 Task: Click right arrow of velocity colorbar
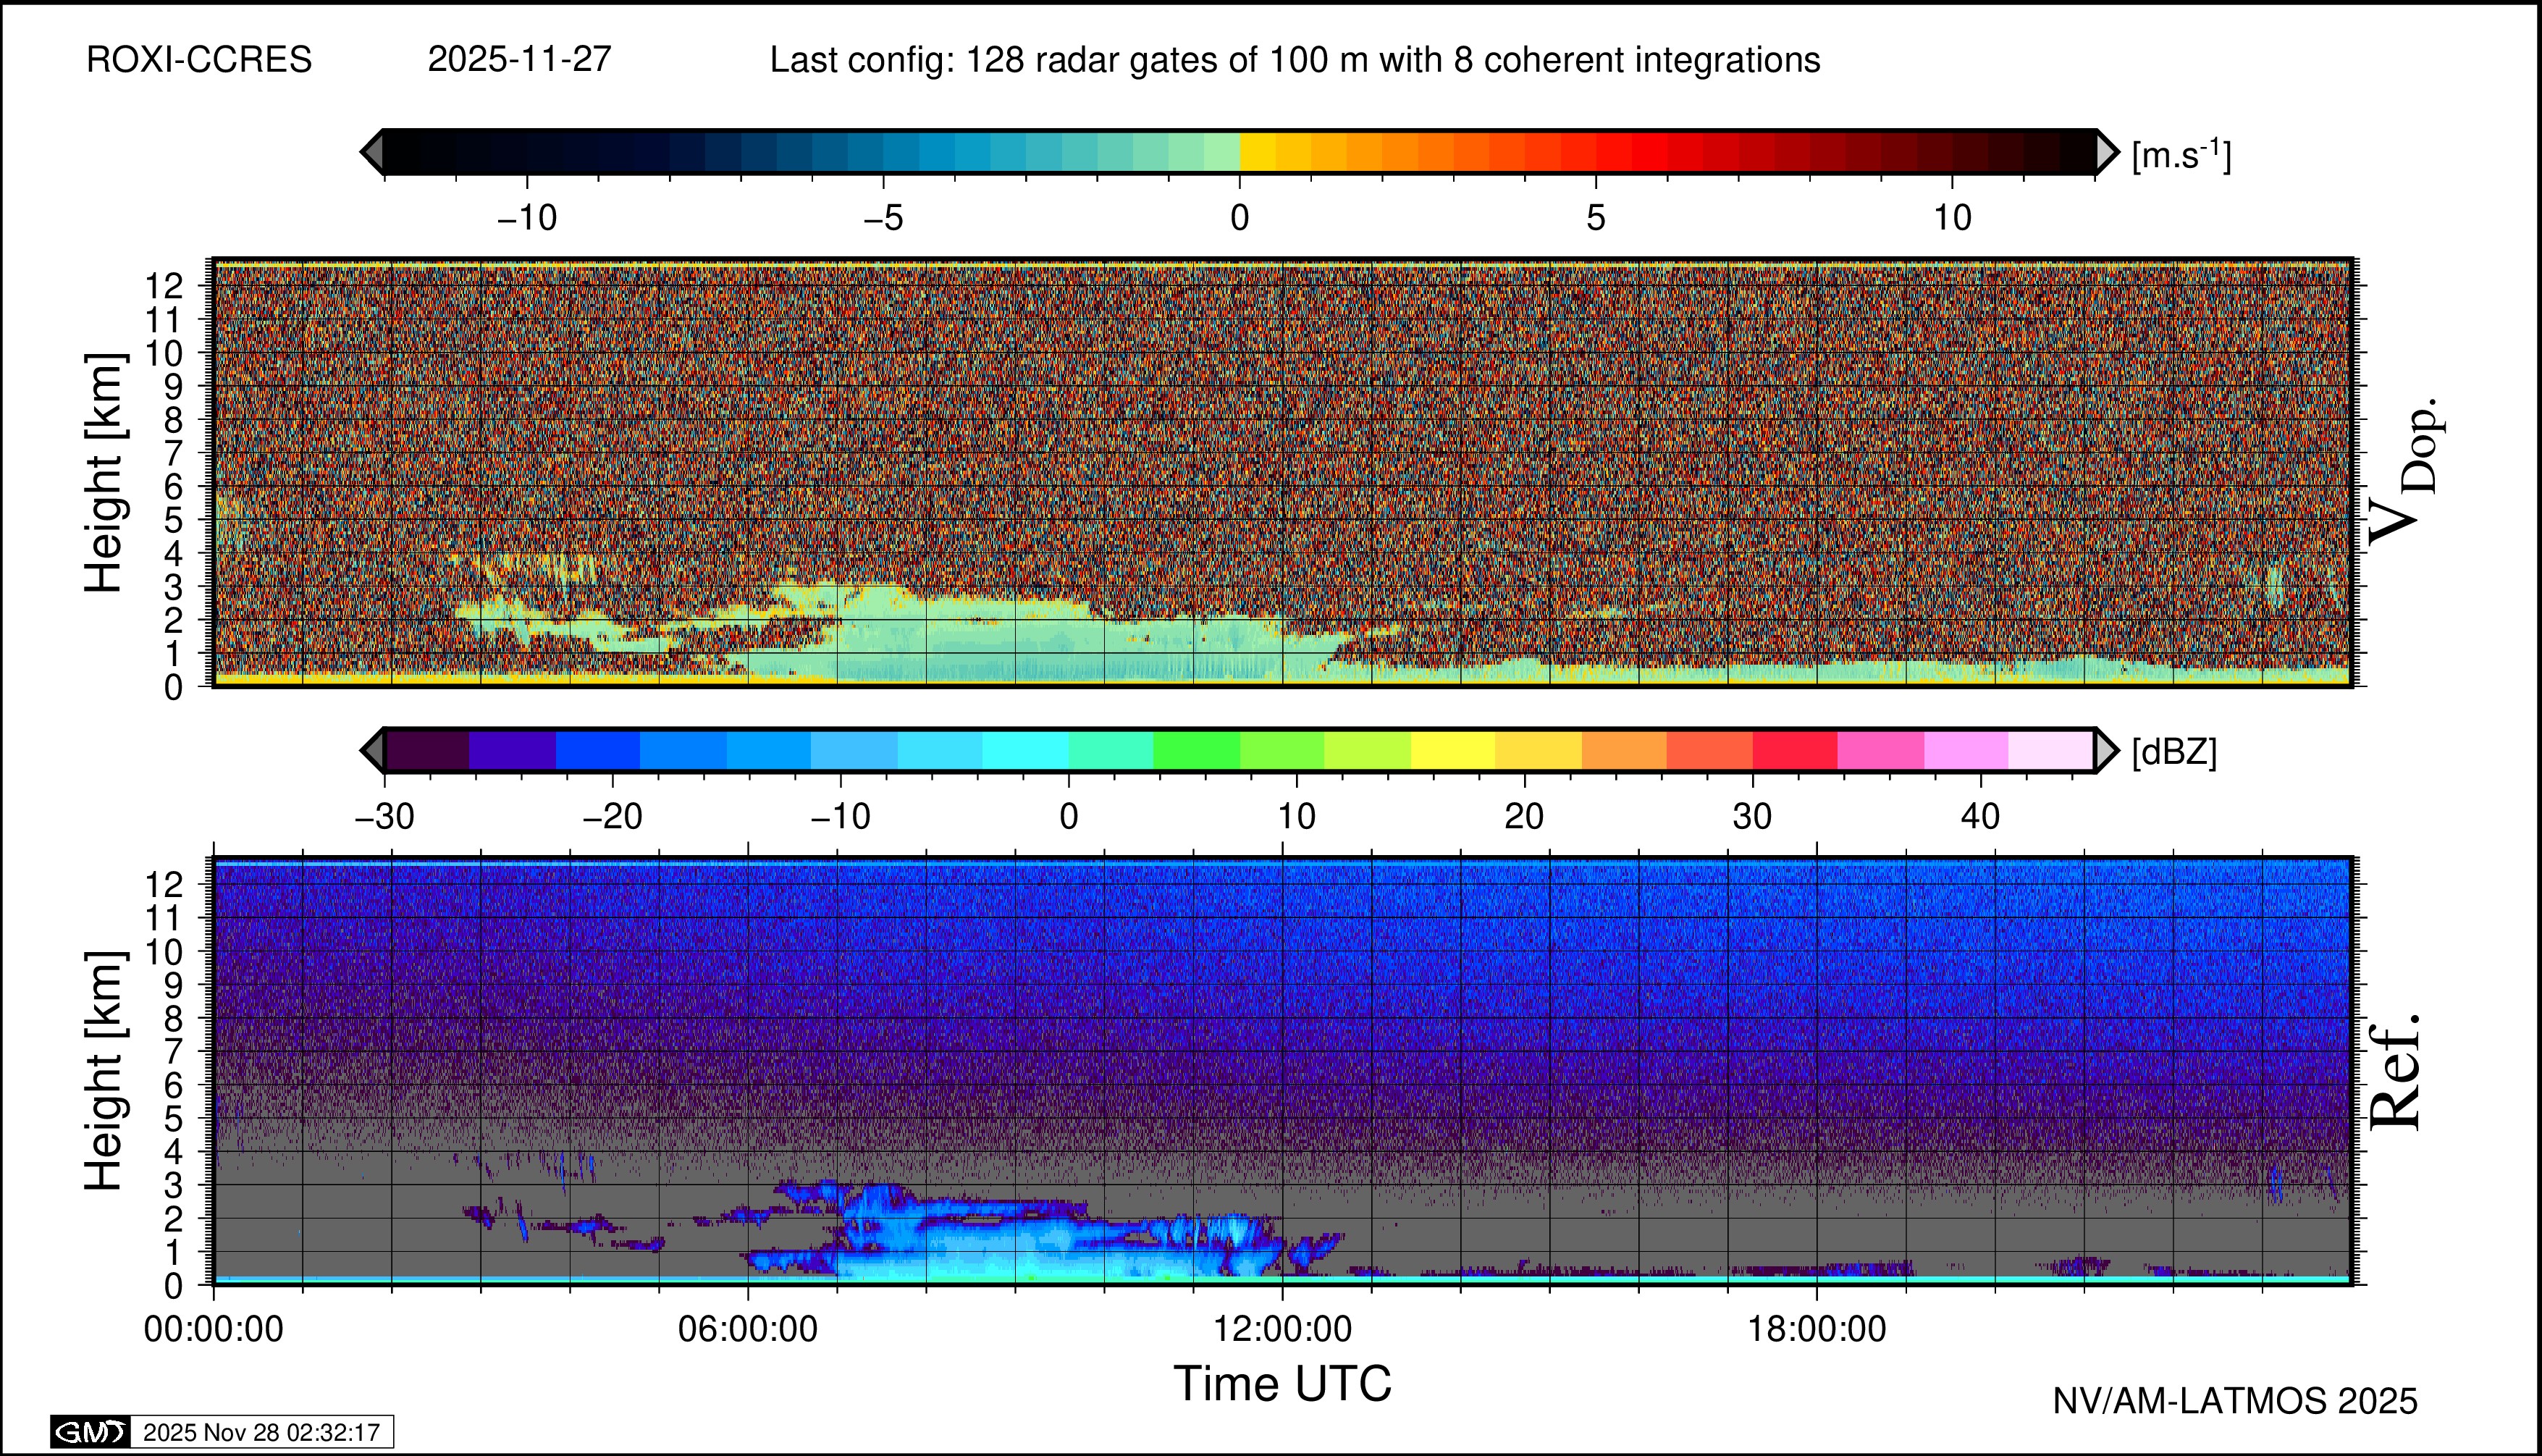[2107, 152]
